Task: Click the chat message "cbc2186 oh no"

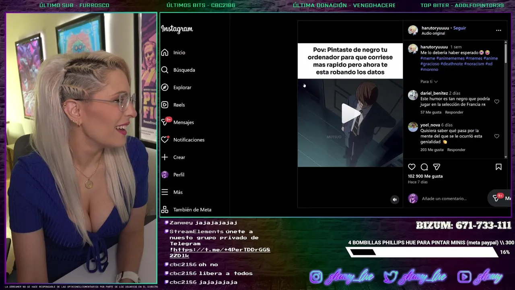Action: click(x=191, y=264)
